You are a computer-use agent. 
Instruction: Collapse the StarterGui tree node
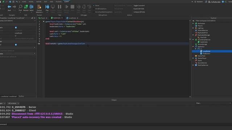click(193, 47)
